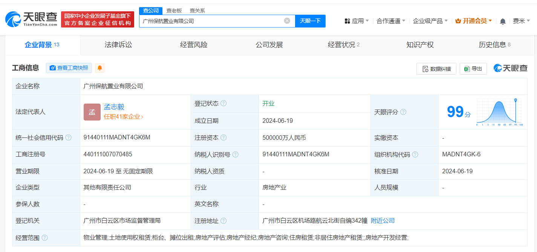537x252 pixels.
Task: Click help icon next to 统一社会信用代码
Action: 68,138
